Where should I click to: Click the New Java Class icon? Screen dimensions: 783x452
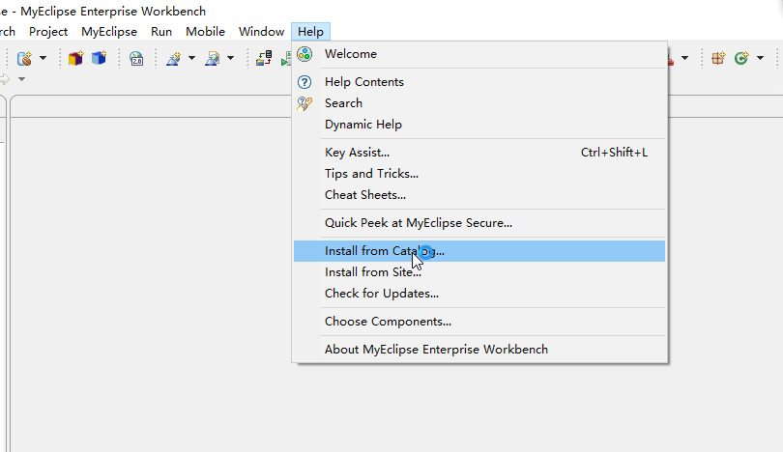tap(740, 58)
